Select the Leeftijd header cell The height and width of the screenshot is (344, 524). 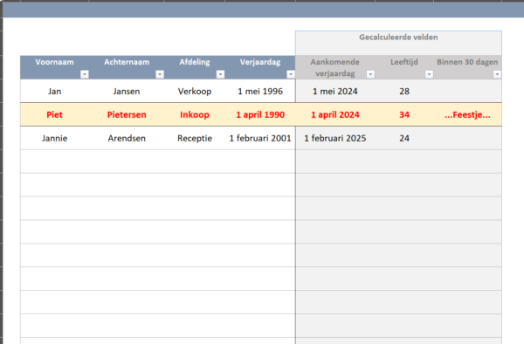tap(404, 67)
